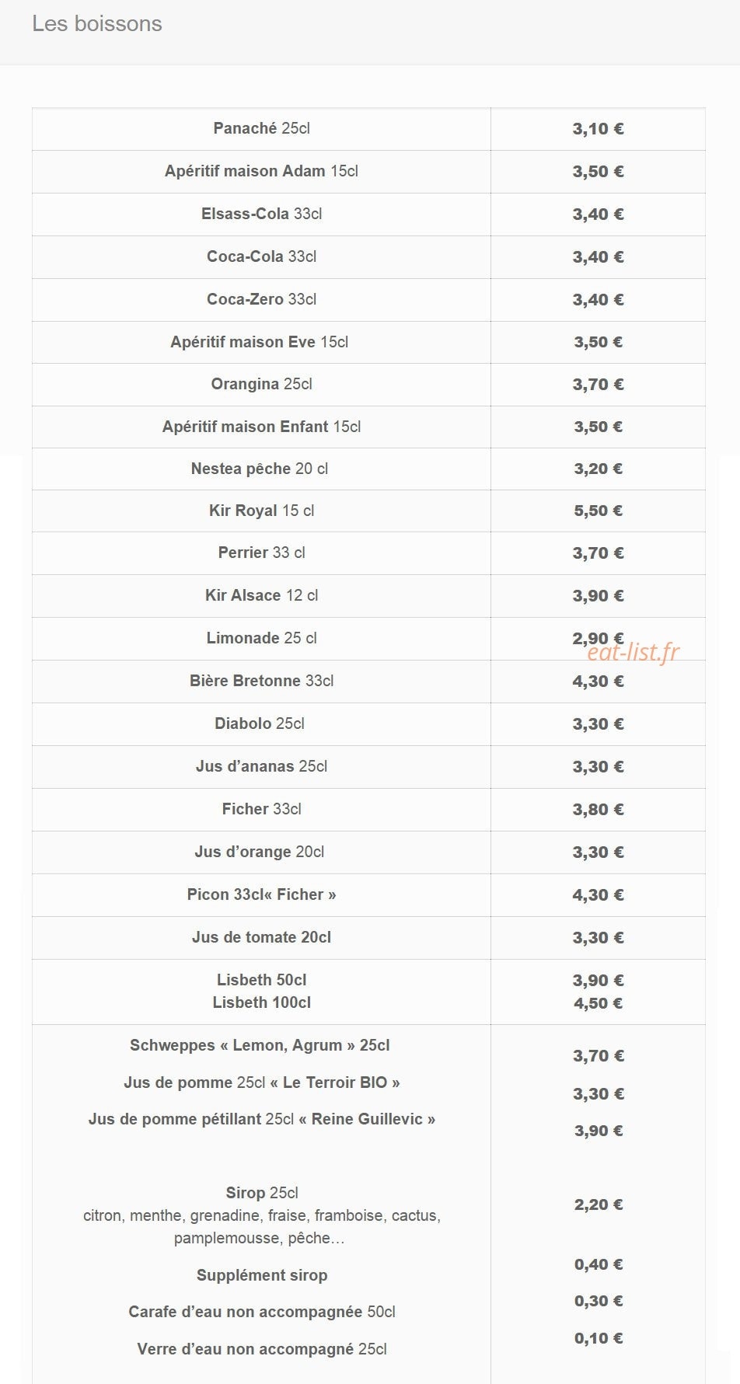Image resolution: width=740 pixels, height=1384 pixels.
Task: Select the Ficher 33cl drink
Action: (x=261, y=809)
